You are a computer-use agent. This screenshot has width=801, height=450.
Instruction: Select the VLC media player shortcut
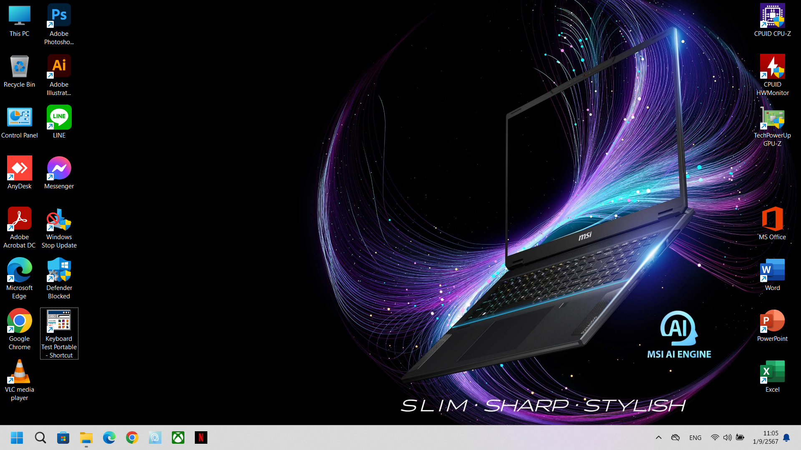pos(19,380)
